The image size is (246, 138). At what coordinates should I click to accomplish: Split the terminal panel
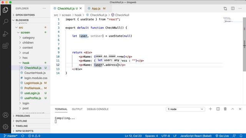pyautogui.click(x=218, y=109)
